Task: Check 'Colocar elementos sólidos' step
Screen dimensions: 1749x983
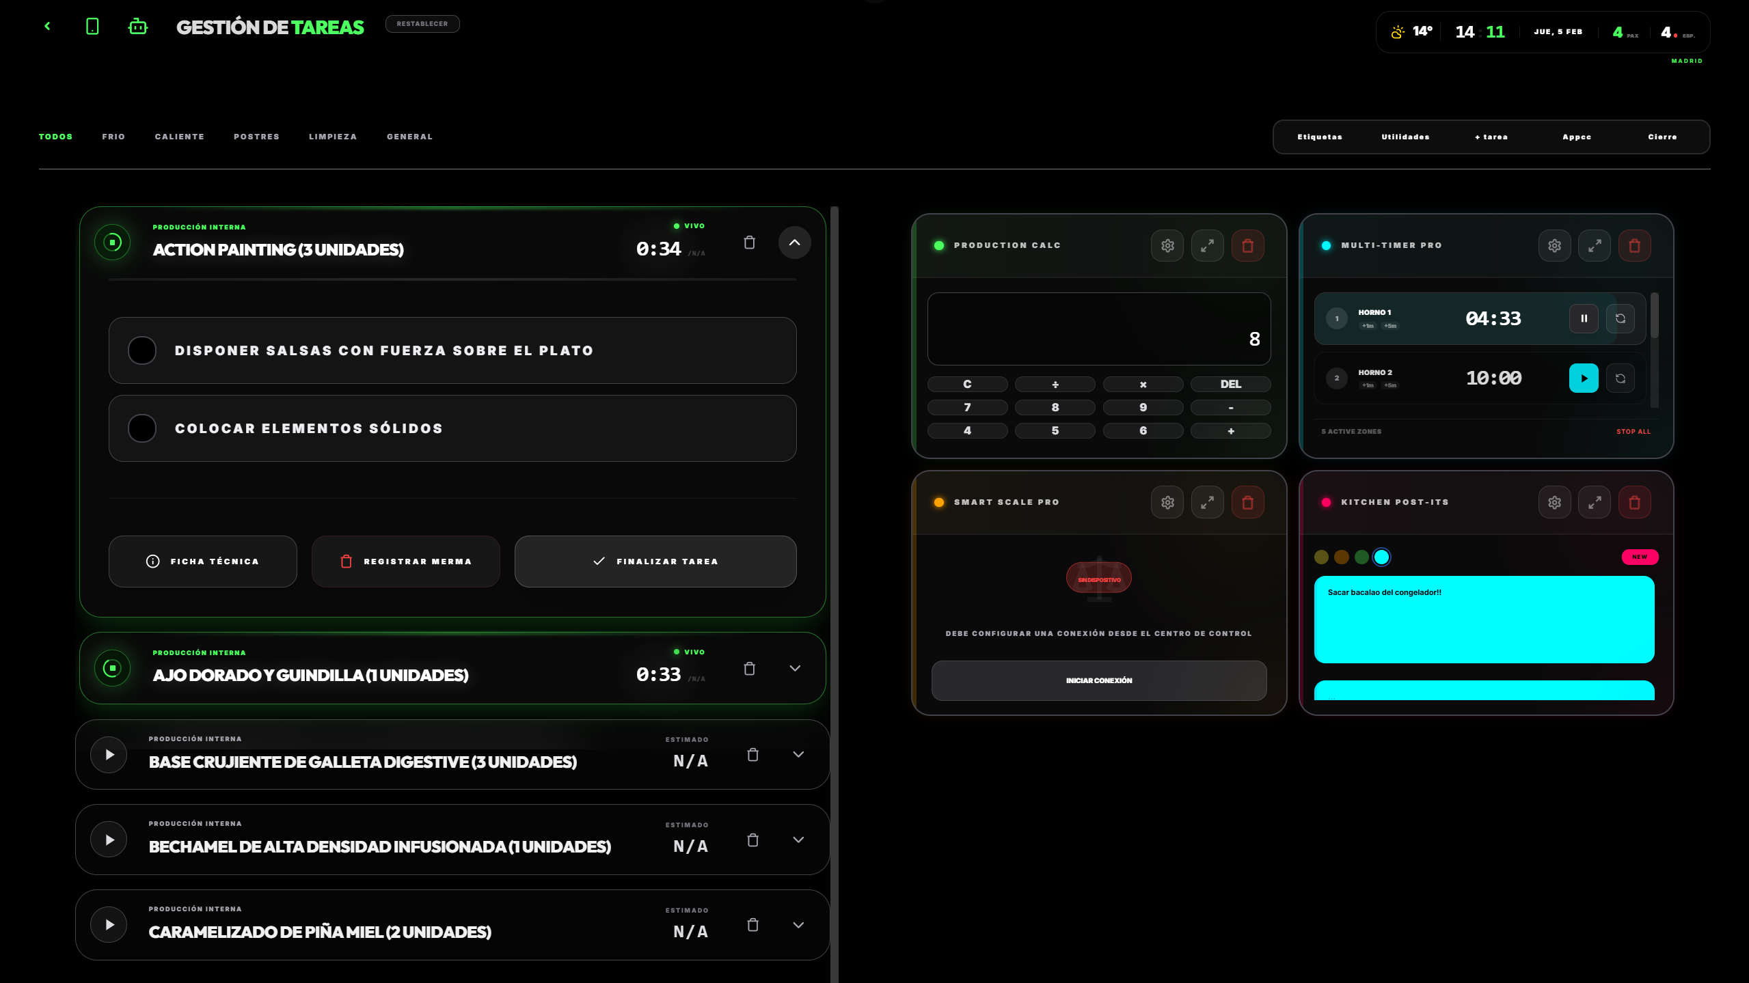Action: click(142, 428)
